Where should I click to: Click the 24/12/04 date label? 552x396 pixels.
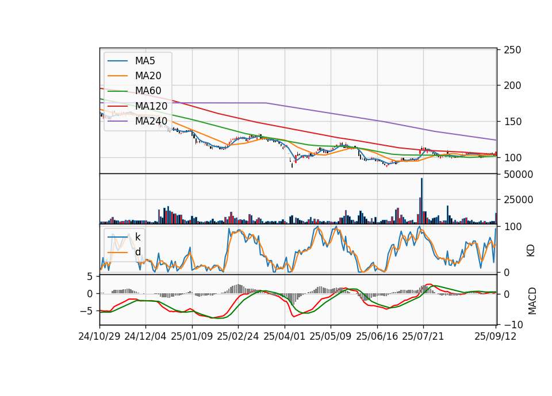145,336
